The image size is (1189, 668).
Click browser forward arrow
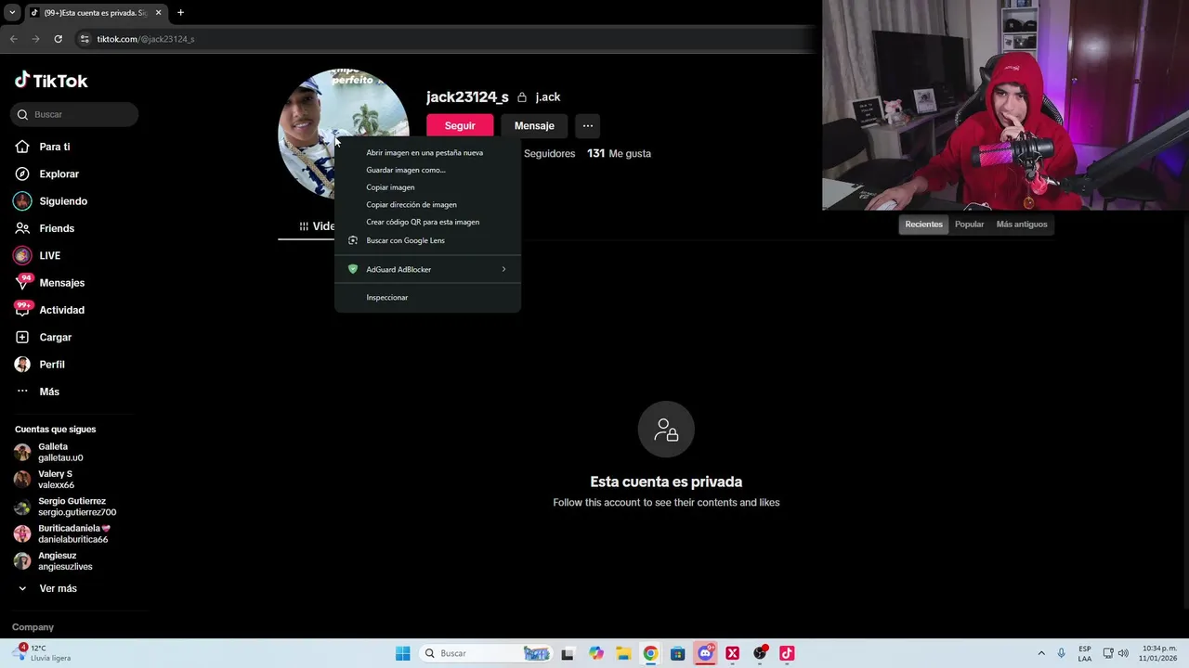(35, 39)
